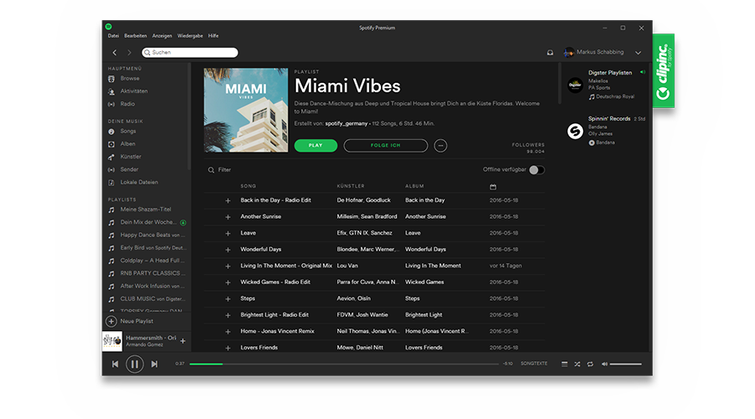
Task: Open Sender under Deine Musik
Action: (129, 169)
